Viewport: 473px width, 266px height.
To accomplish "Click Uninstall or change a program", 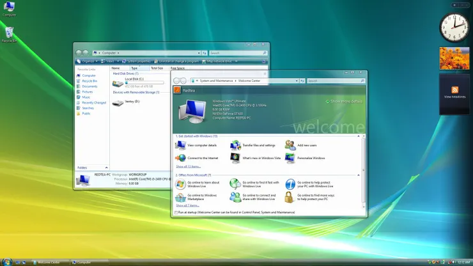I will [x=176, y=61].
